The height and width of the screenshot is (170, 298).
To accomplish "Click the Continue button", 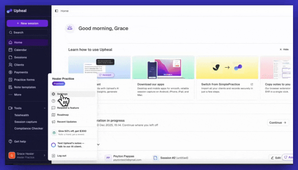I will (x=278, y=123).
